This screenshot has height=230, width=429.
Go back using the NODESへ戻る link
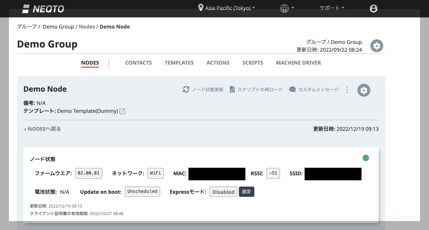pyautogui.click(x=42, y=129)
